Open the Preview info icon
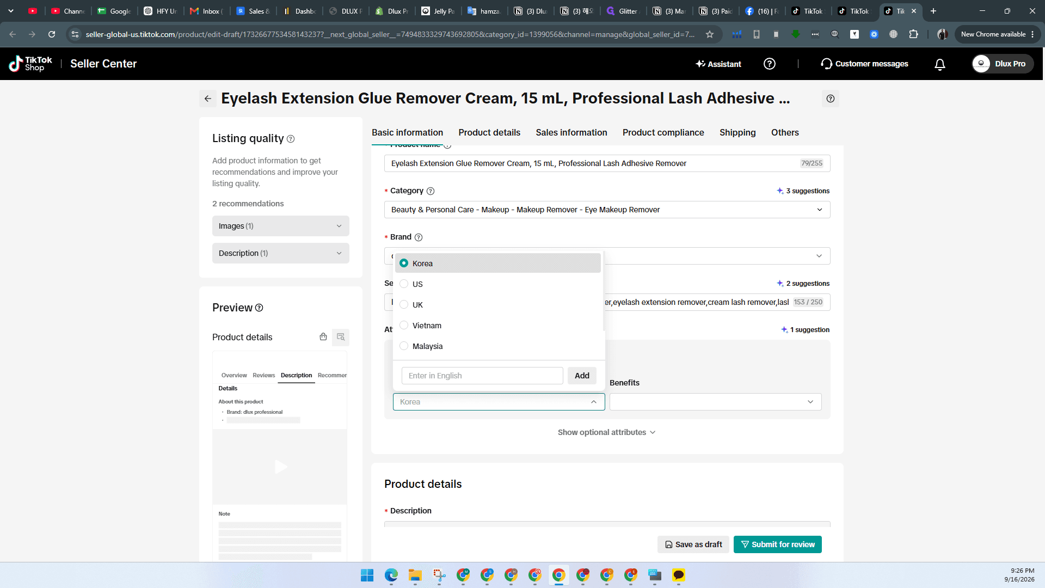1045x588 pixels. click(259, 308)
